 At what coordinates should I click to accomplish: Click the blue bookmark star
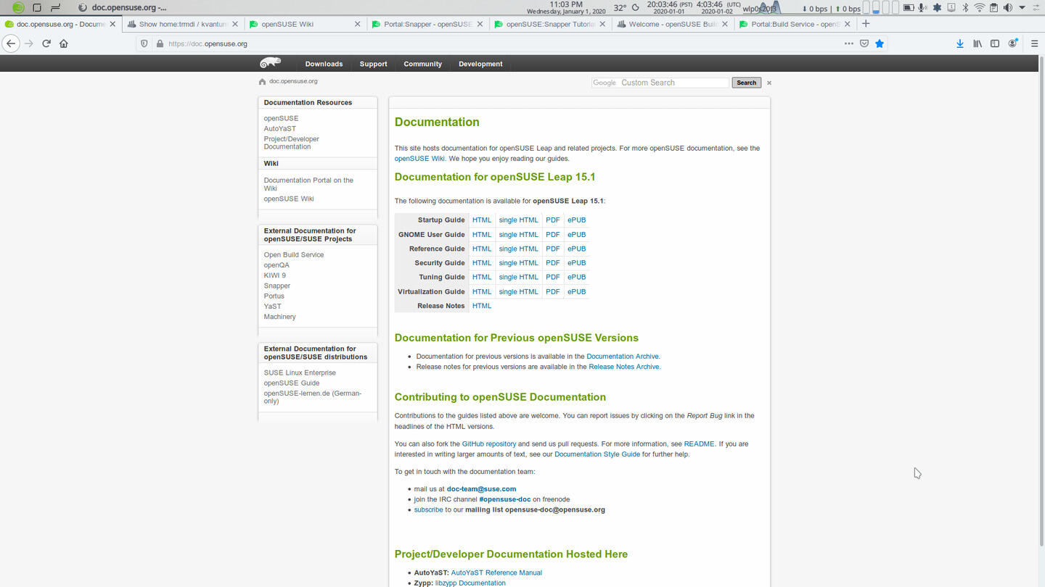tap(880, 43)
